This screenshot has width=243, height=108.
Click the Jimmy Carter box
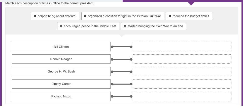coord(61,84)
